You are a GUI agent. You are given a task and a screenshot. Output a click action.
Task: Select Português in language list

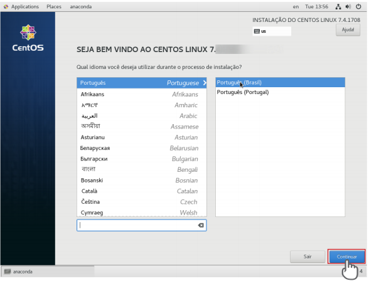click(x=142, y=83)
